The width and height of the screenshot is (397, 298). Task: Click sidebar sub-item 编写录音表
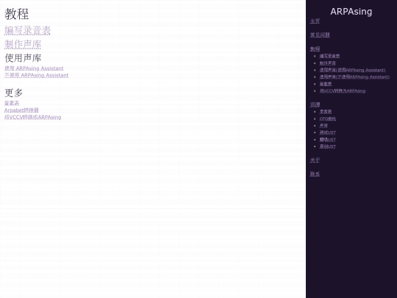(x=329, y=56)
